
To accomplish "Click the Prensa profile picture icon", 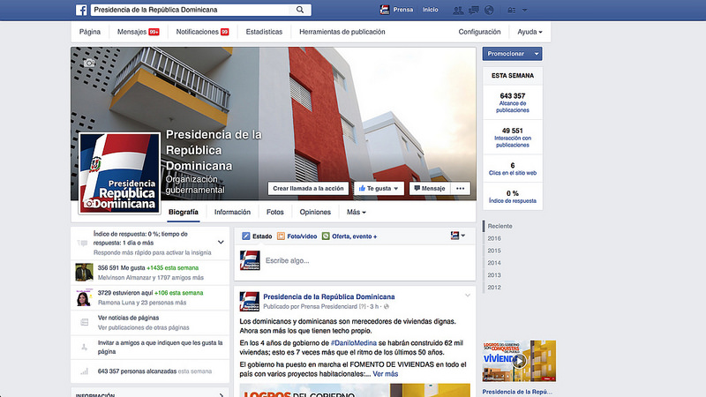I will pos(385,10).
